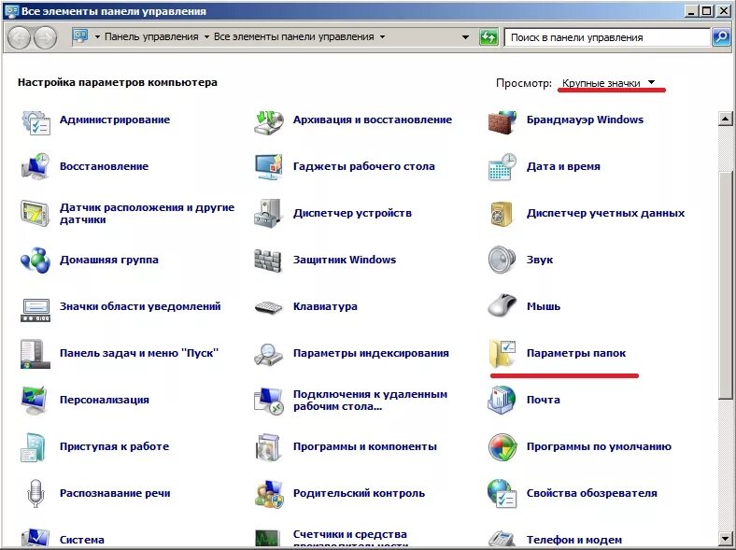Open the Дата и время calendar icon

502,166
